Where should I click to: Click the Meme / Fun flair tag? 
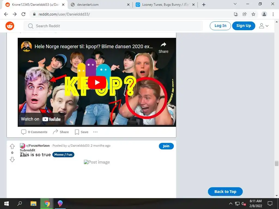(63, 155)
